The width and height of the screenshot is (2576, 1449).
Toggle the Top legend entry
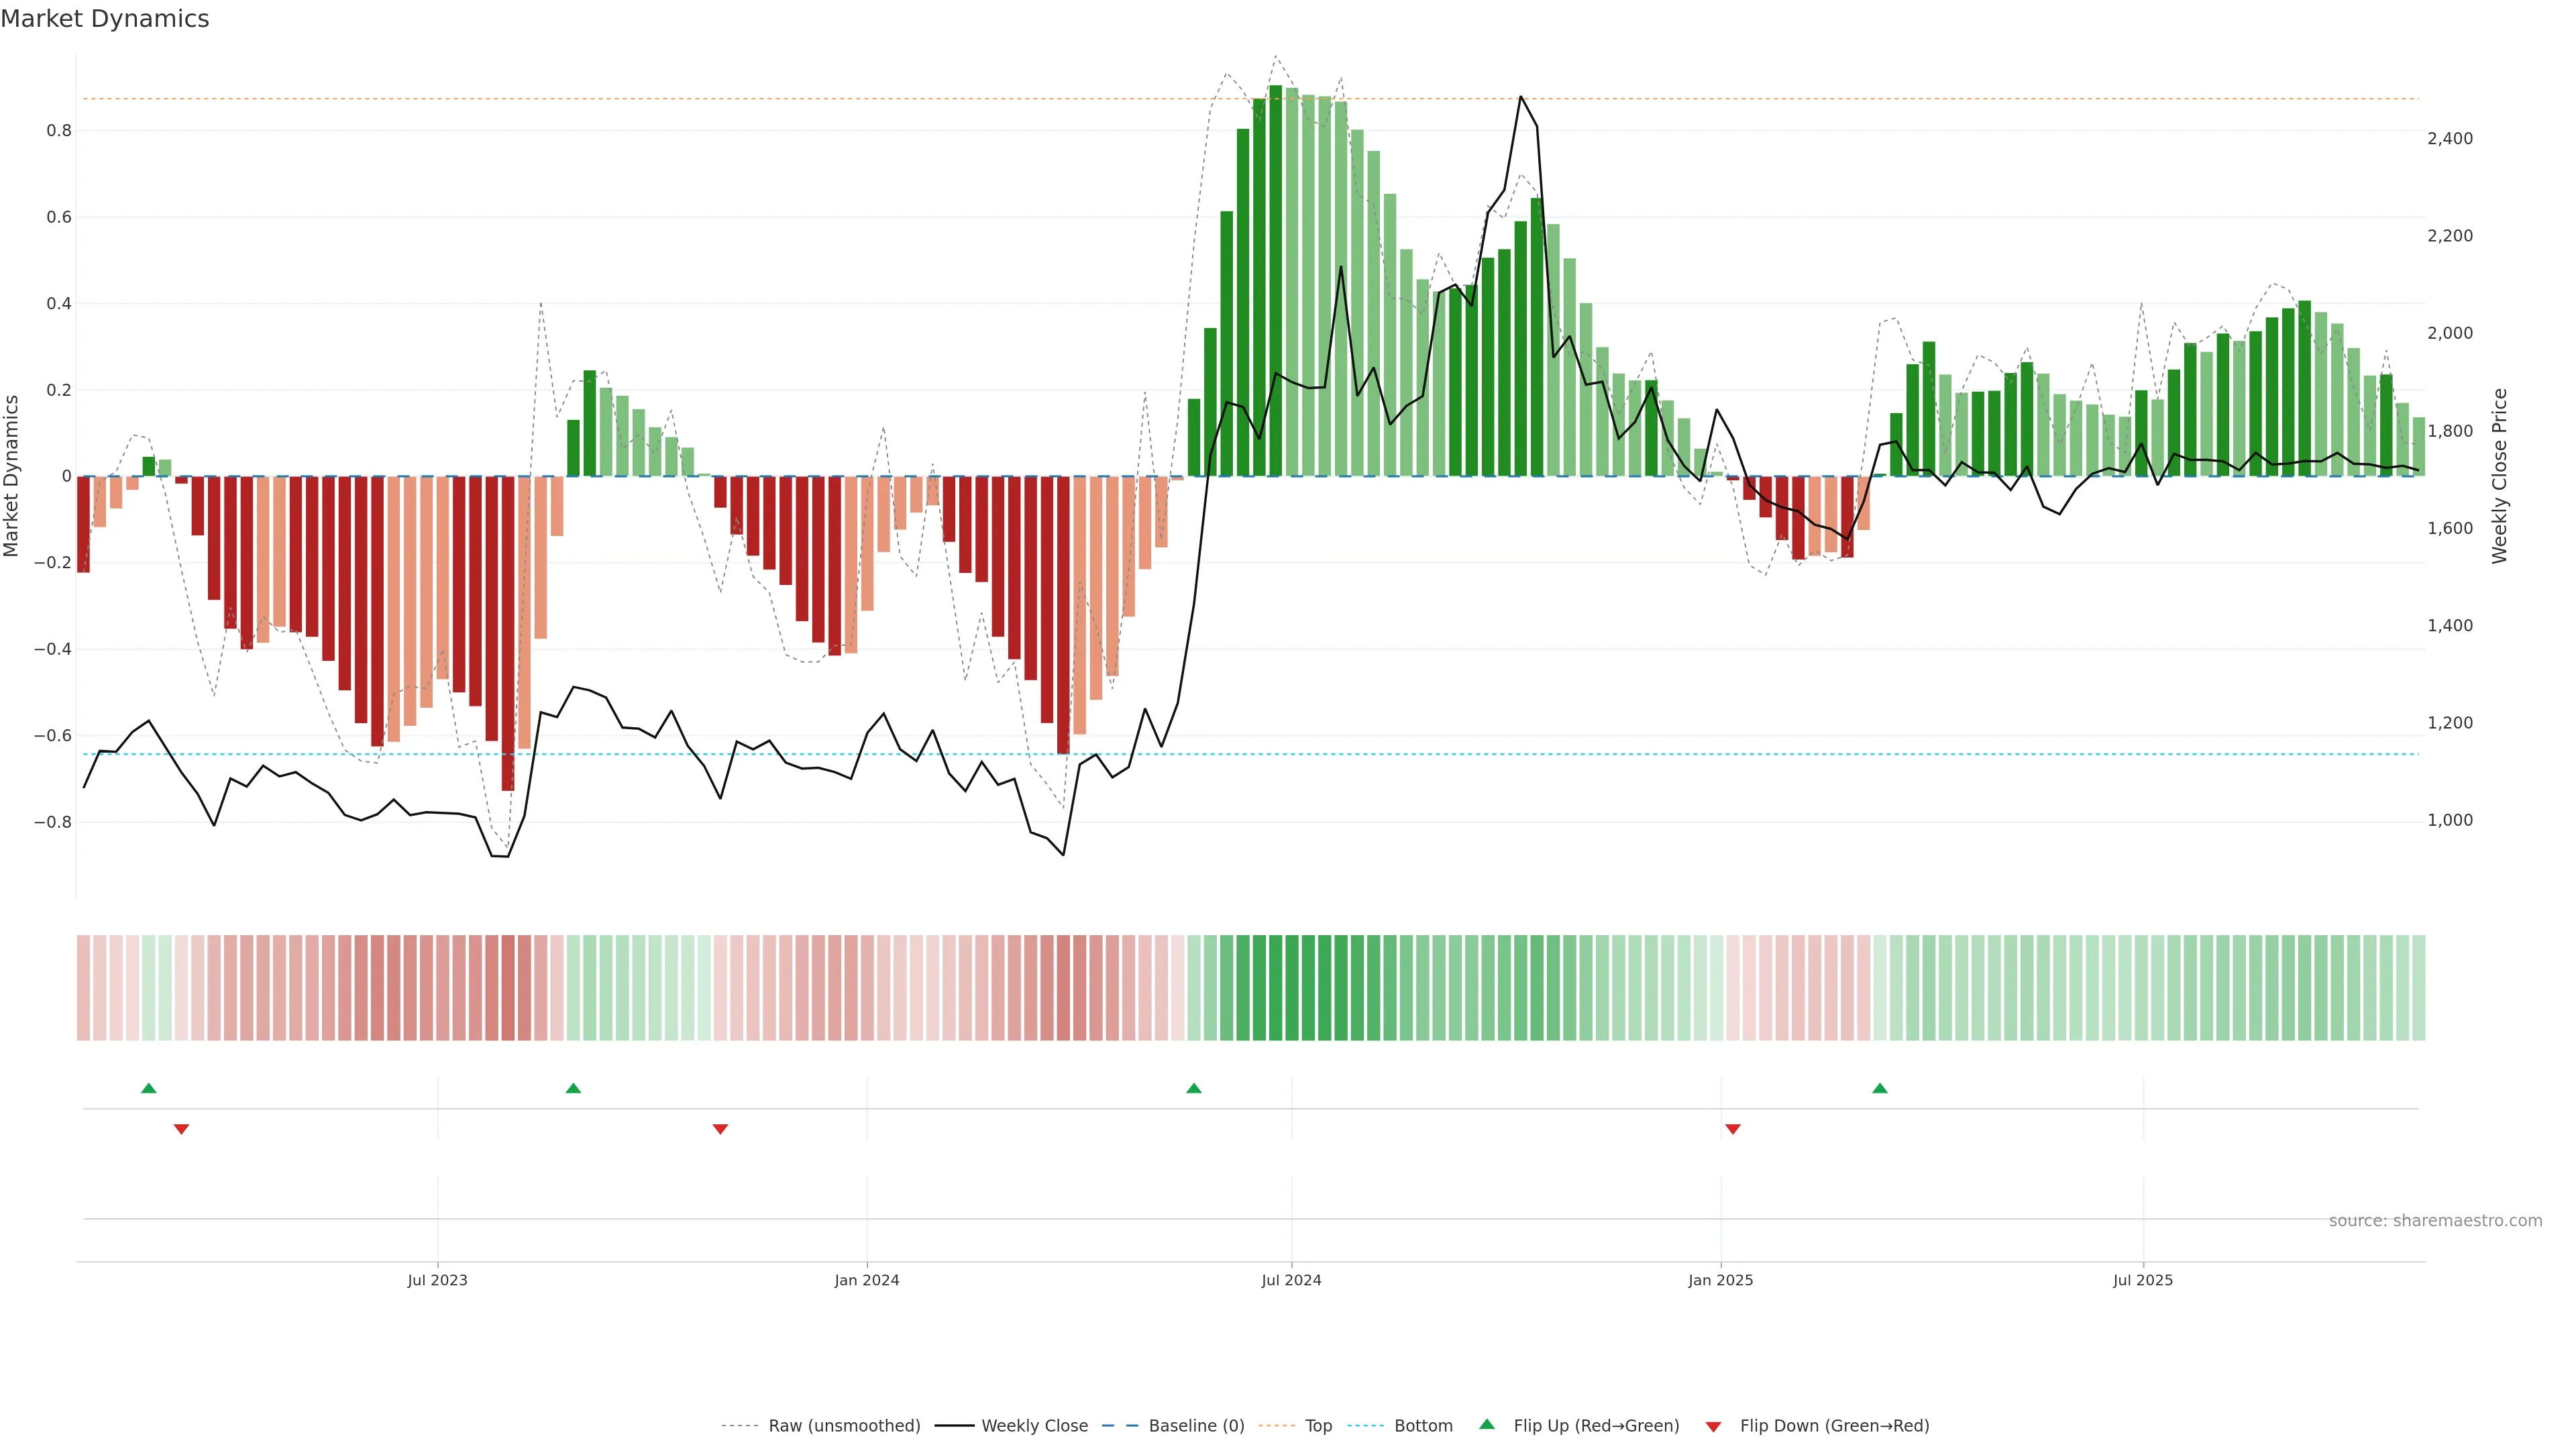1318,1426
